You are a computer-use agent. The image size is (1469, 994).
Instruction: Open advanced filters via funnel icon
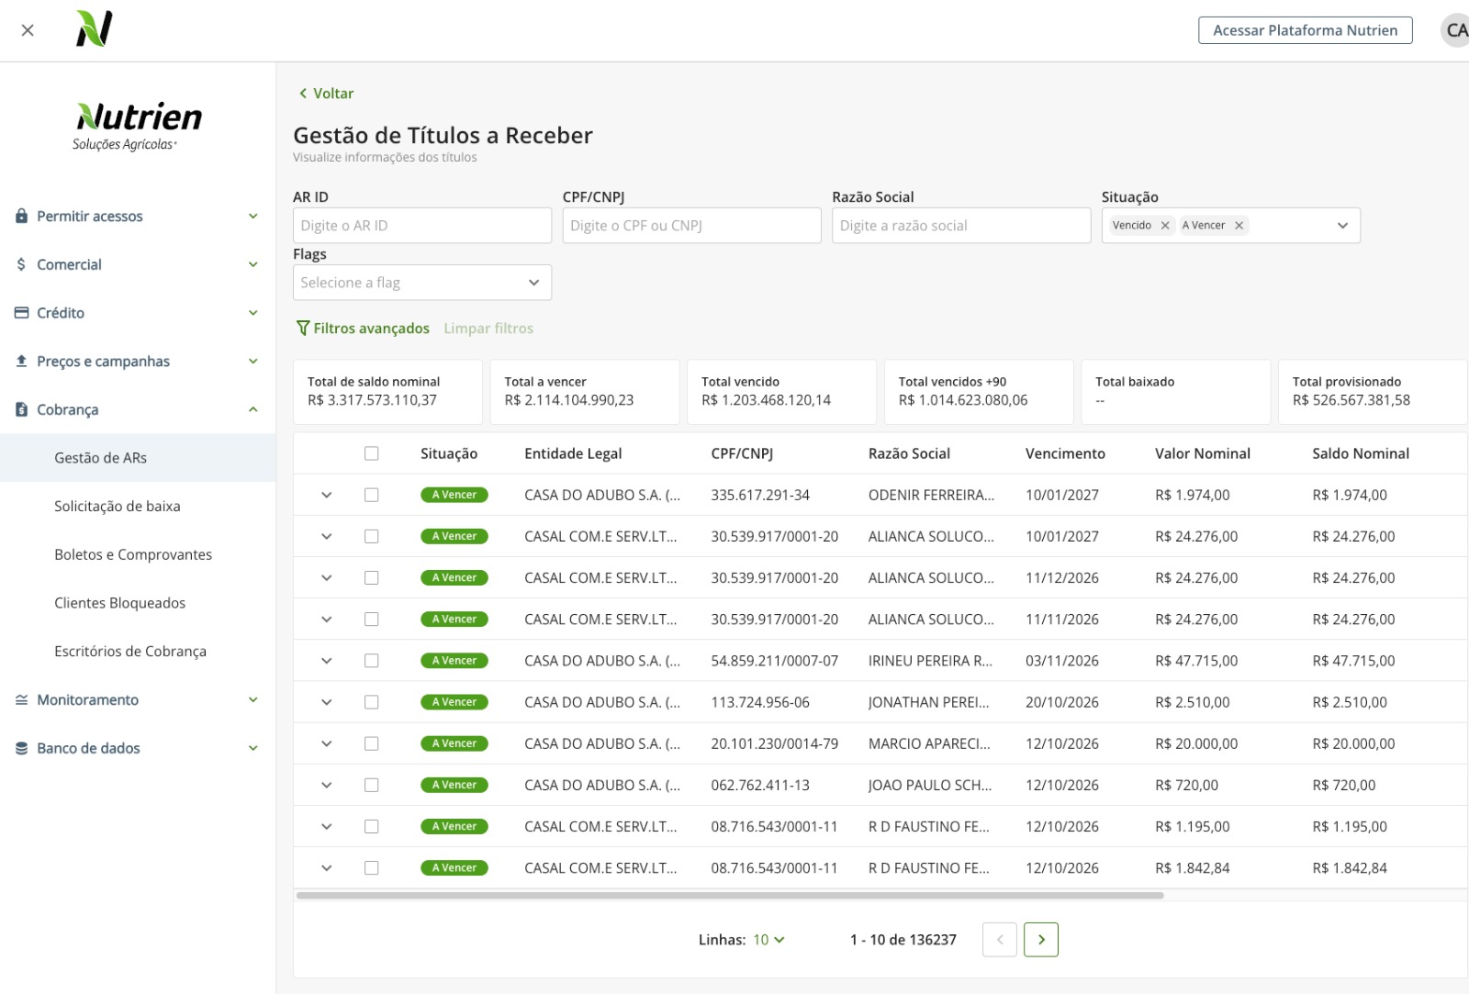pyautogui.click(x=303, y=328)
